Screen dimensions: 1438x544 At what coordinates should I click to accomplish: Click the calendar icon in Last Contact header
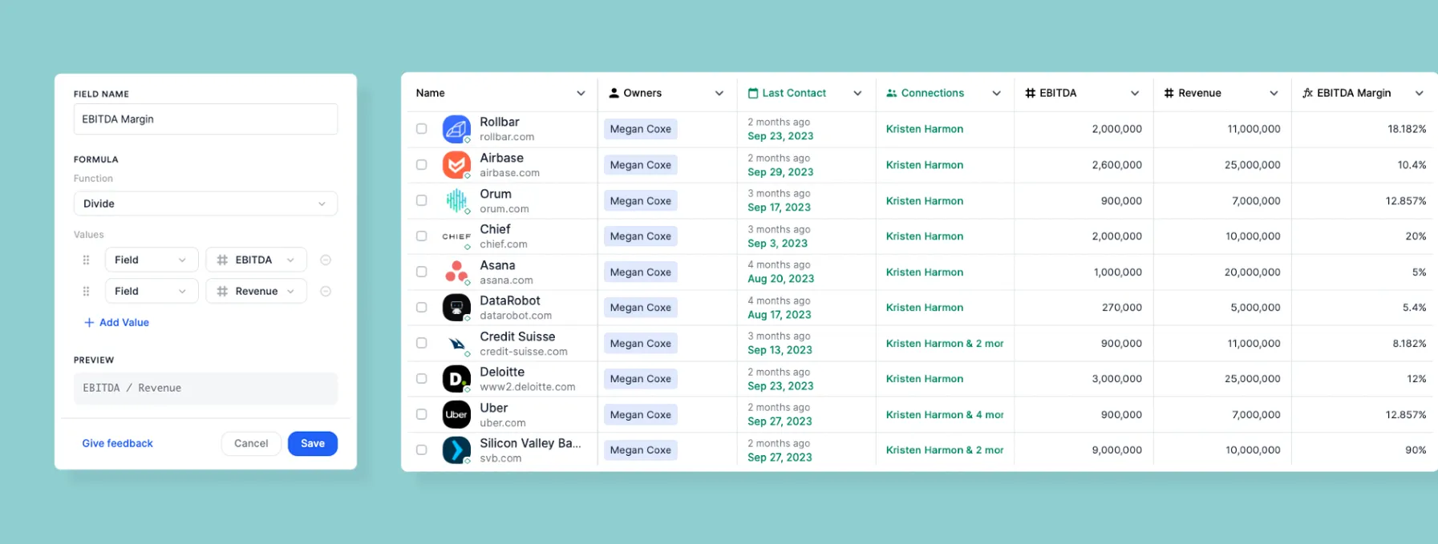point(753,93)
